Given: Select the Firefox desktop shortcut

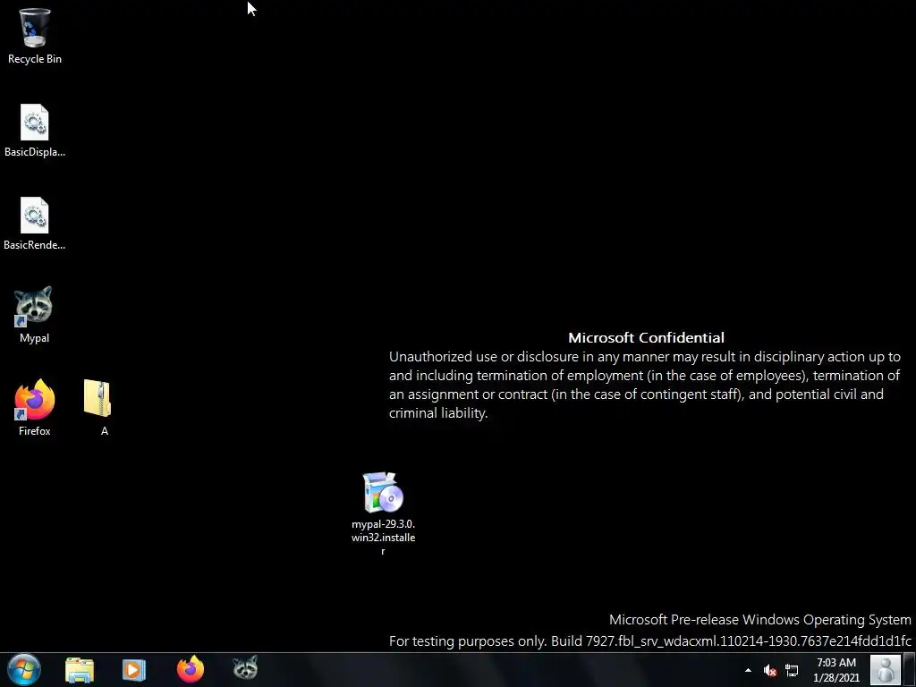Looking at the screenshot, I should [x=35, y=407].
